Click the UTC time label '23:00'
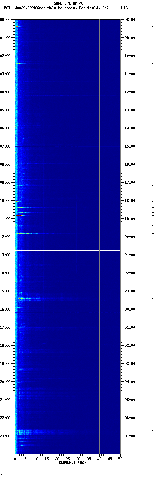Screen dimensions: 166x478 click(130, 291)
